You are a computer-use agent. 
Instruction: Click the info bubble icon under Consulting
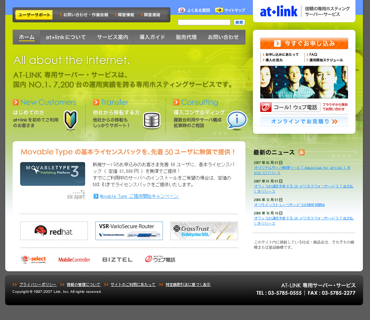(x=237, y=120)
